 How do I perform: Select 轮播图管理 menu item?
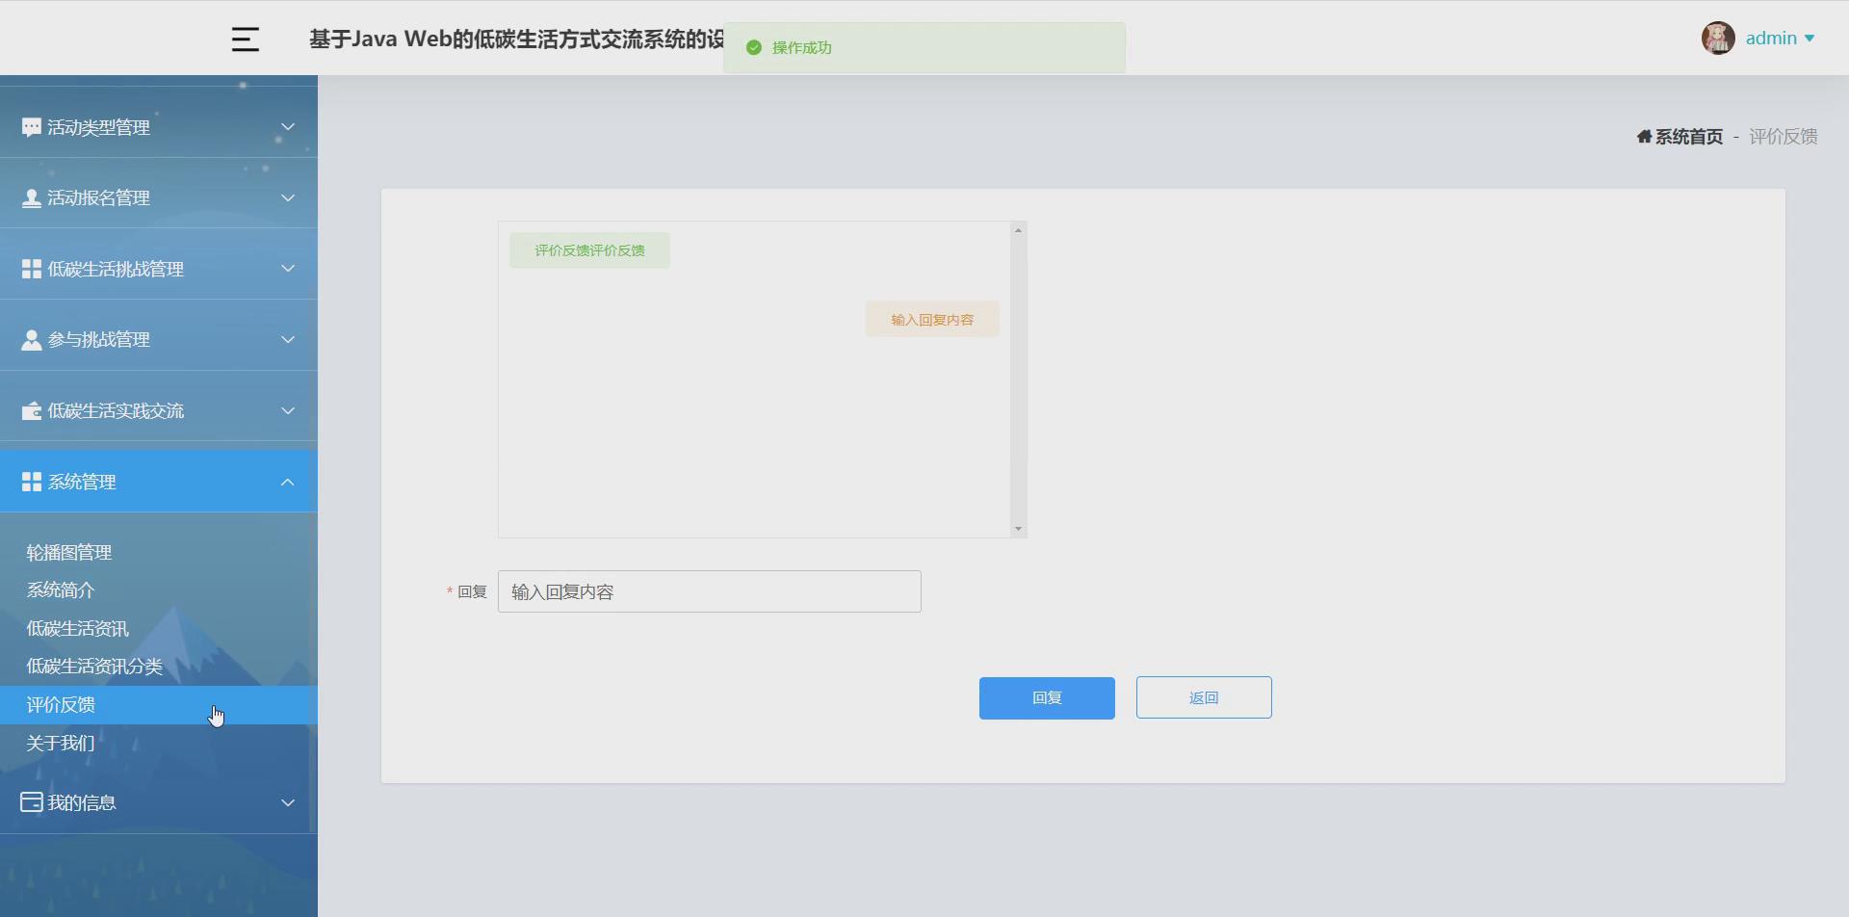pyautogui.click(x=68, y=552)
